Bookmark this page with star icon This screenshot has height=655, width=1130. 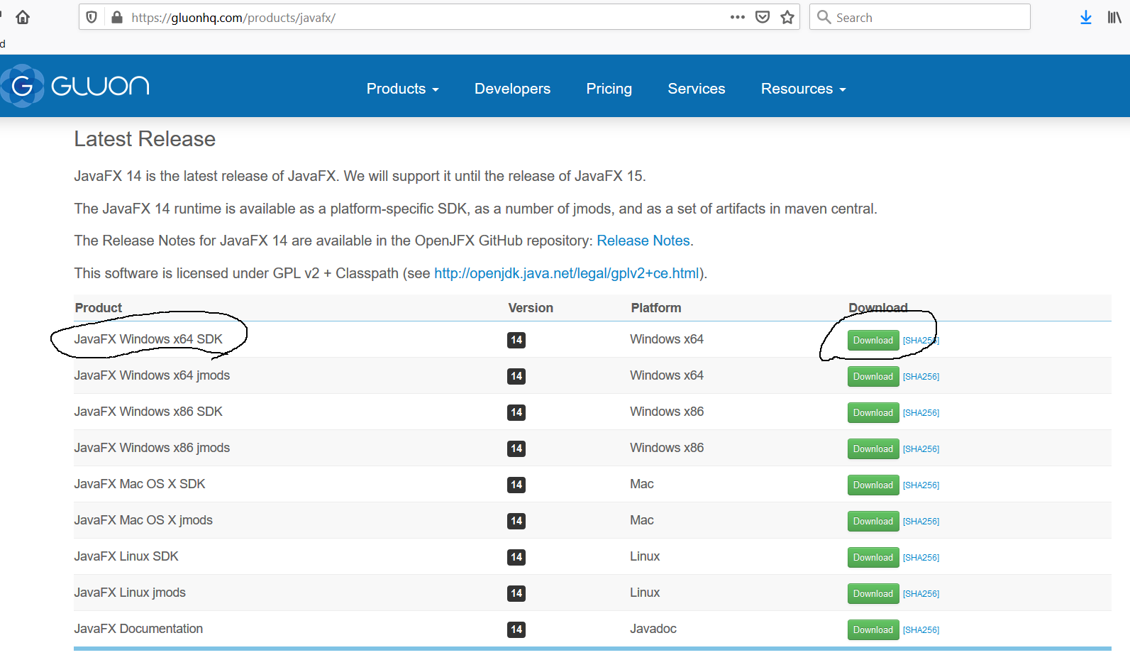tap(787, 17)
